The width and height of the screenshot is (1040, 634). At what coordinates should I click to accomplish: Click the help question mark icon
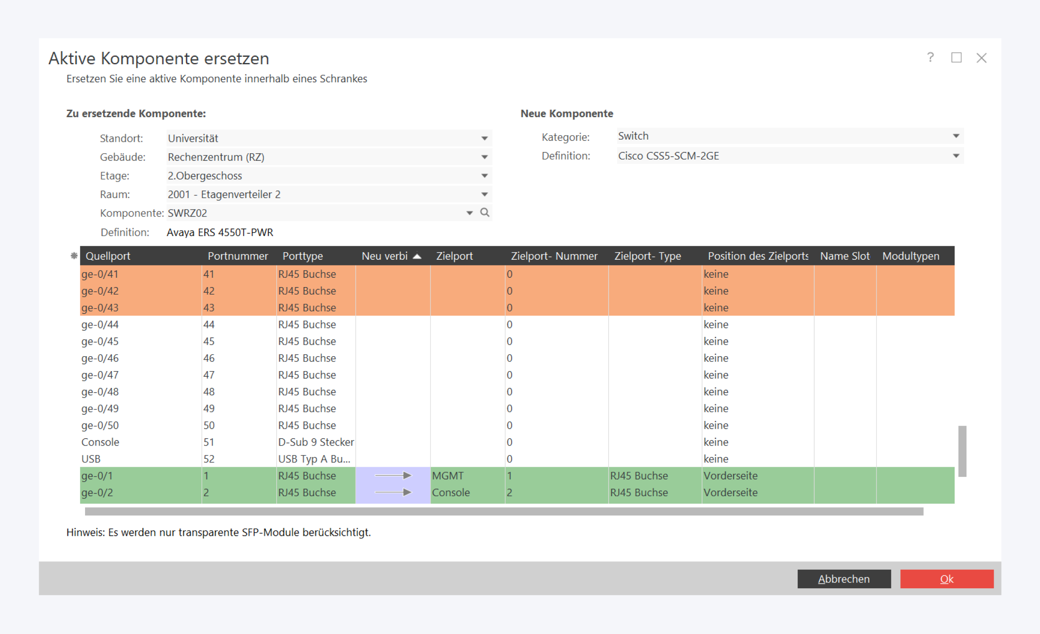pos(930,58)
